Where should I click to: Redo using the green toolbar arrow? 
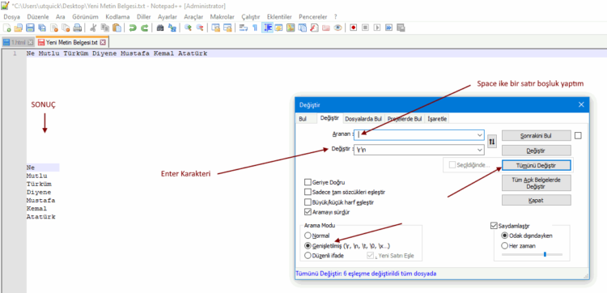coord(144,28)
